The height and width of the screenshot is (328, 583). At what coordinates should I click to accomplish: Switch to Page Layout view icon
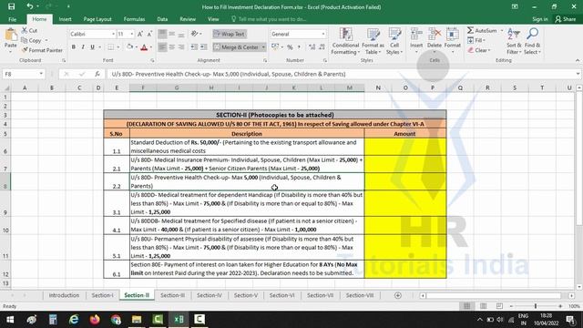483,306
